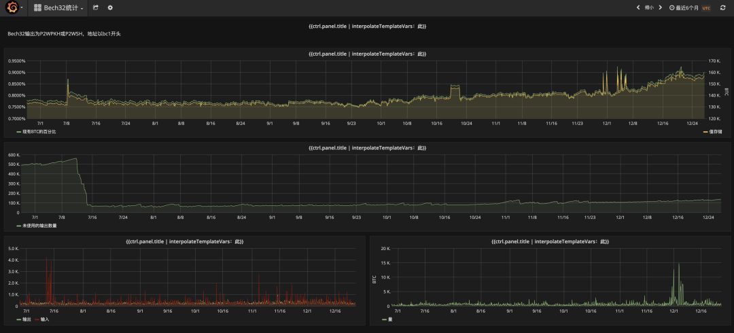This screenshot has width=734, height=333.
Task: Click the dashboard grid icon beside Bech32统计
Action: click(x=39, y=8)
